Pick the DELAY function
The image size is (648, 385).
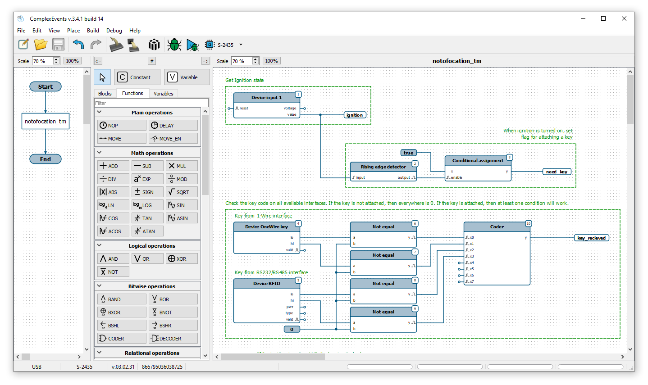click(173, 125)
